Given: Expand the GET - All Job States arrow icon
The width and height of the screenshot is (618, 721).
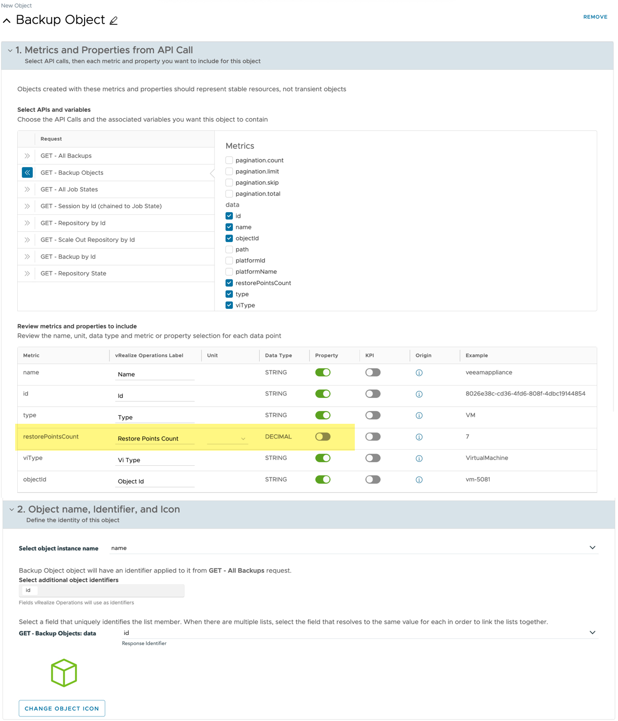Looking at the screenshot, I should pyautogui.click(x=27, y=189).
